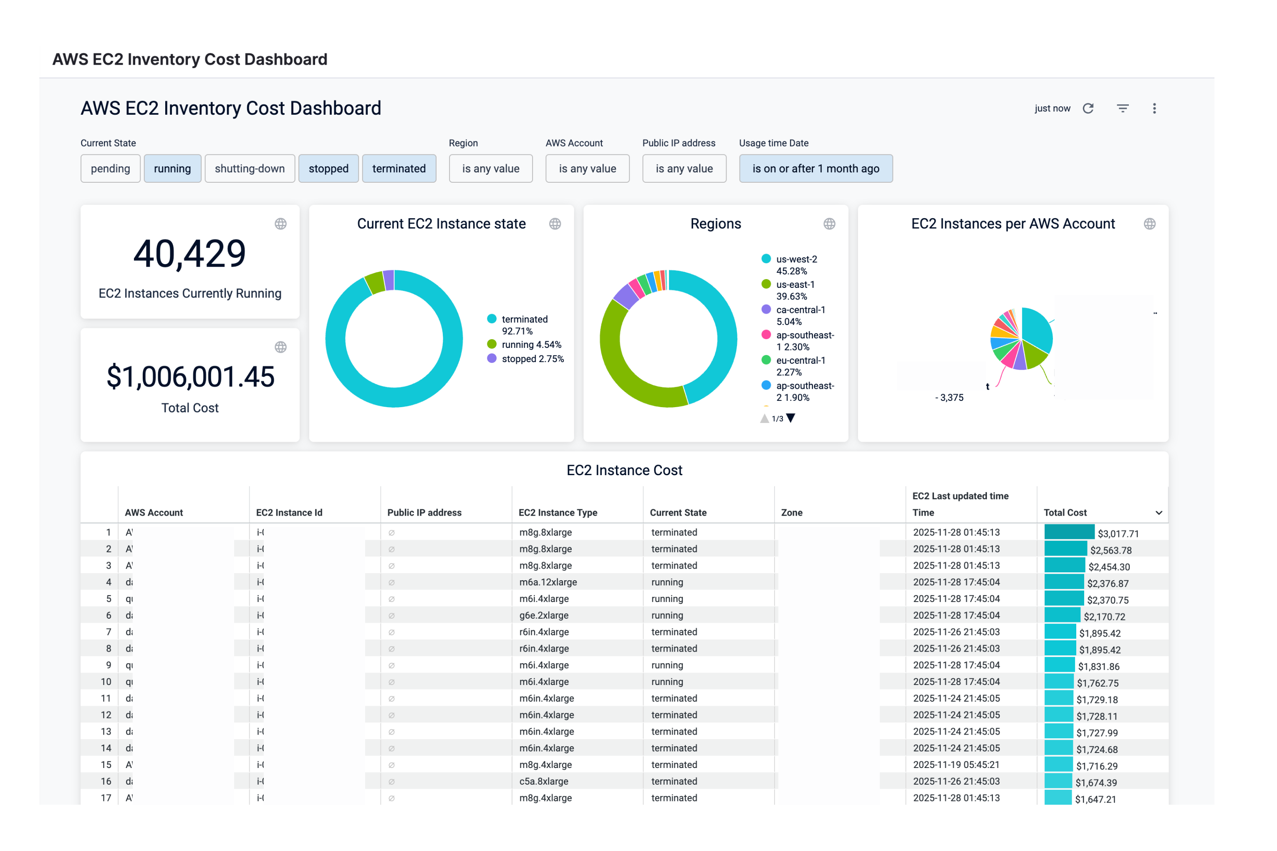Viewport: 1277px width, 851px height.
Task: Click globe icon on Instances Running tile
Action: pyautogui.click(x=281, y=224)
